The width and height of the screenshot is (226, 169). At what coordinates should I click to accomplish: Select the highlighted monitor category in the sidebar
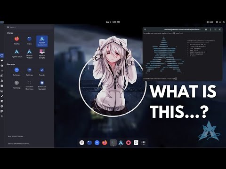[x=2, y=55]
